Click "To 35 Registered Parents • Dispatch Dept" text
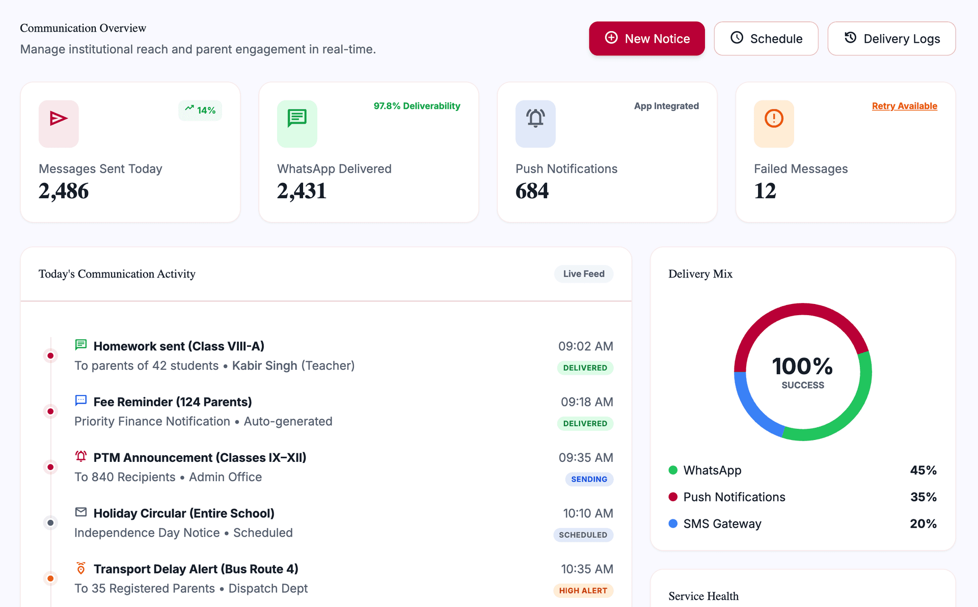The image size is (978, 607). point(191,589)
